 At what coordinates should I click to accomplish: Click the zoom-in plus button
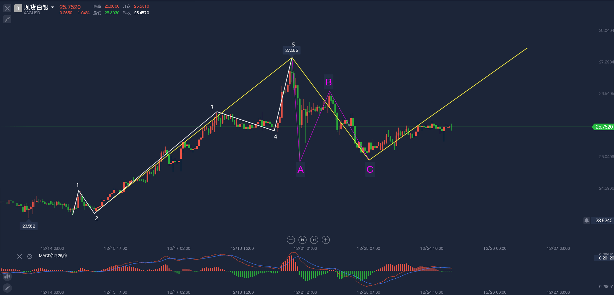[x=326, y=240]
